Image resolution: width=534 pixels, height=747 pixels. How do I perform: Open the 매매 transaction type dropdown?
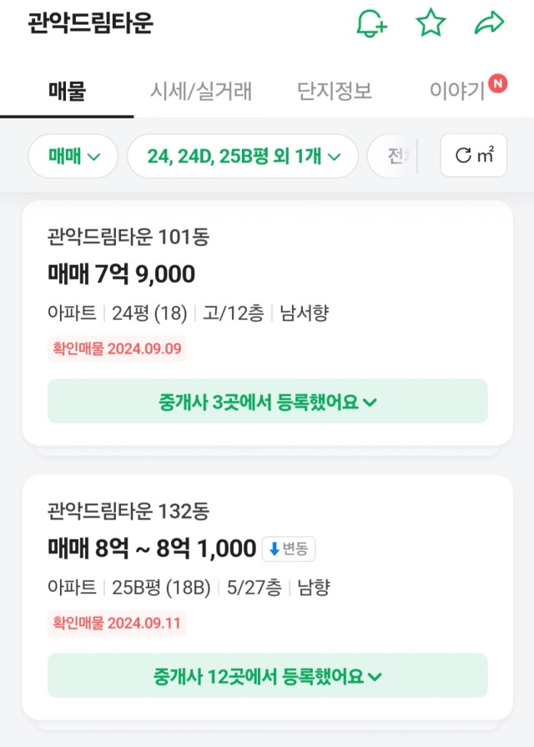point(73,156)
